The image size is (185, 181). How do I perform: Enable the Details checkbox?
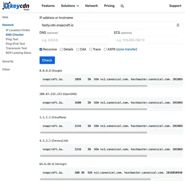coord(61,49)
